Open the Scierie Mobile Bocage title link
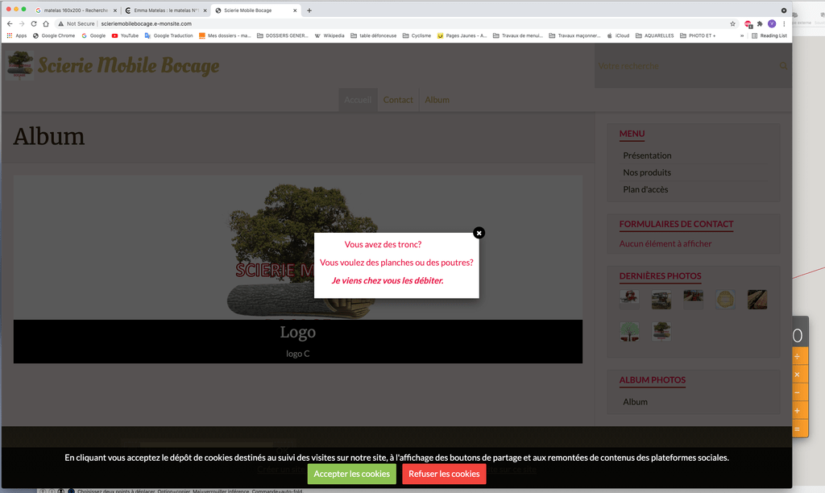This screenshot has height=493, width=825. click(x=128, y=66)
